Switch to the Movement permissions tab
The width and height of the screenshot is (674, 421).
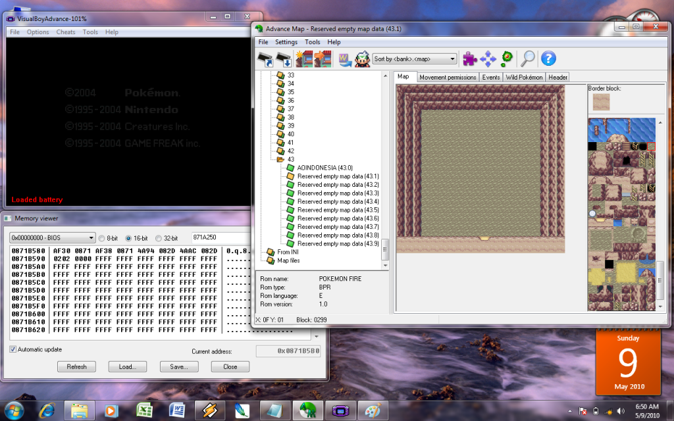448,78
